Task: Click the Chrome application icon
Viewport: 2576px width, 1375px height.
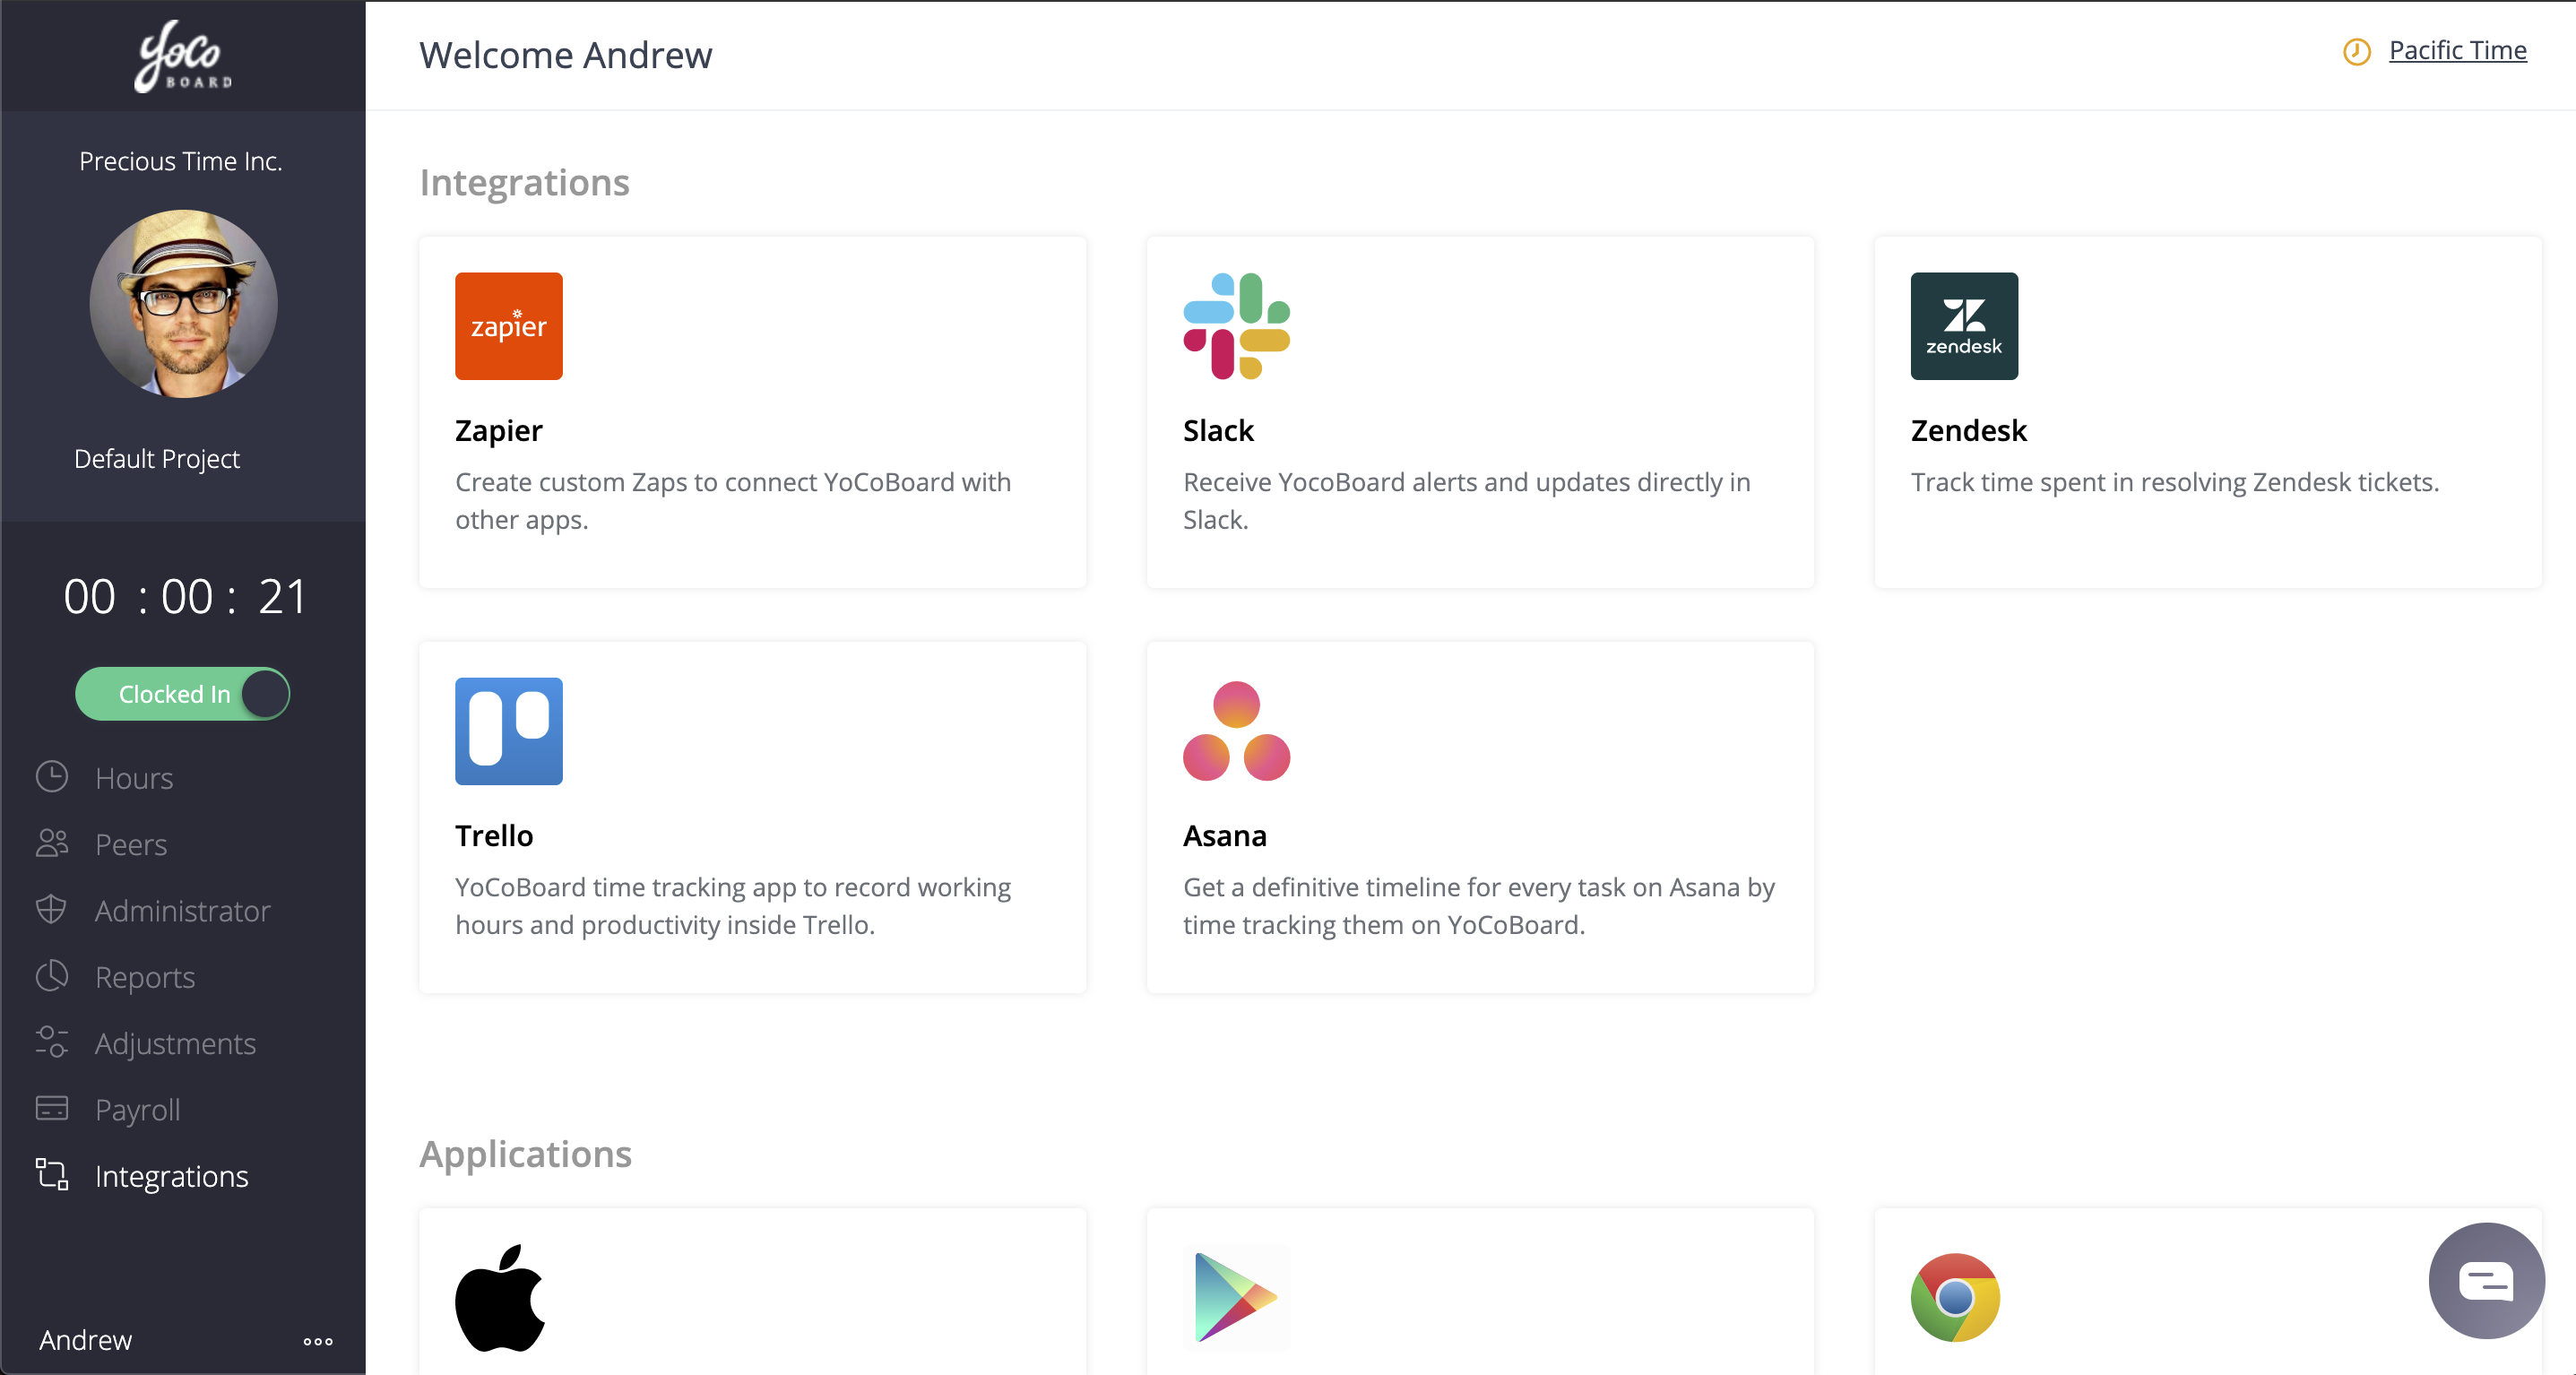Action: (1954, 1298)
